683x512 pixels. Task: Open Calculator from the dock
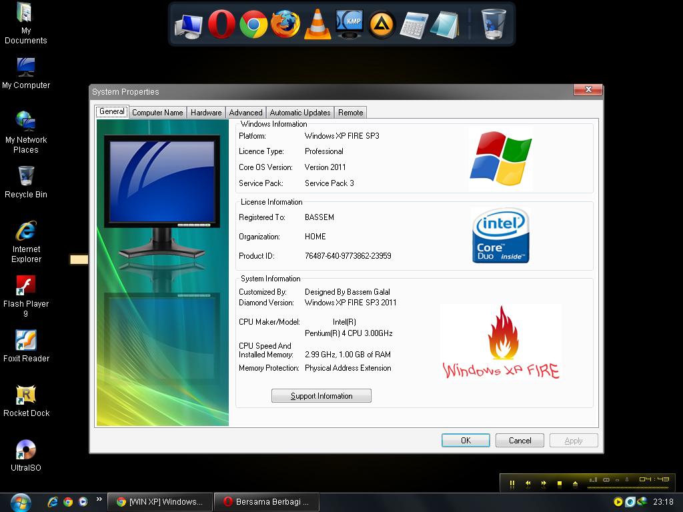tap(413, 25)
